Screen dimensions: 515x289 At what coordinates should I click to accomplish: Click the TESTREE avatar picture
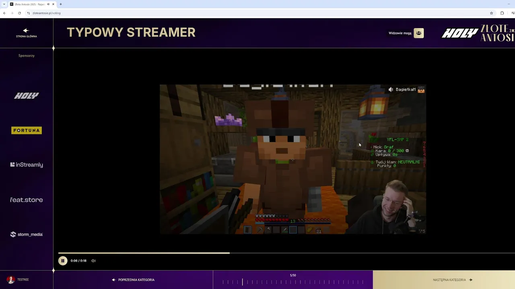11,280
